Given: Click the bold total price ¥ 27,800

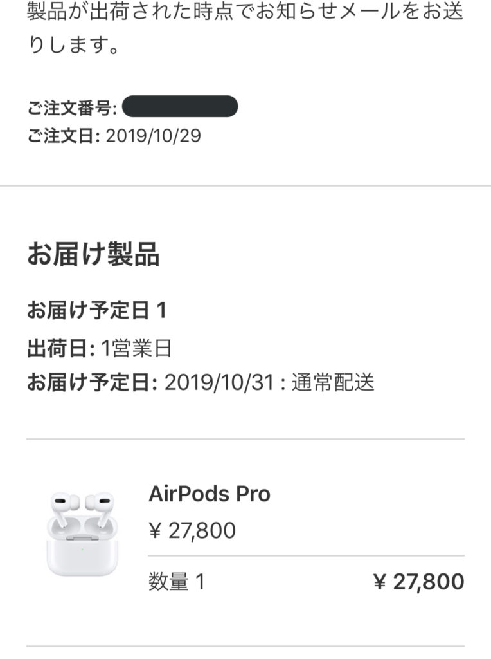Looking at the screenshot, I should (418, 582).
